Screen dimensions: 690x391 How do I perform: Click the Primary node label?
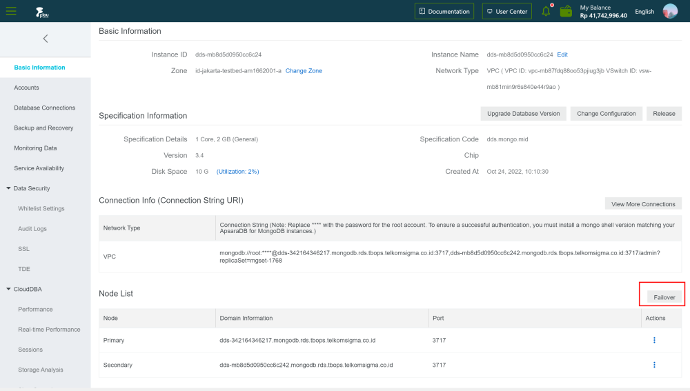point(114,341)
